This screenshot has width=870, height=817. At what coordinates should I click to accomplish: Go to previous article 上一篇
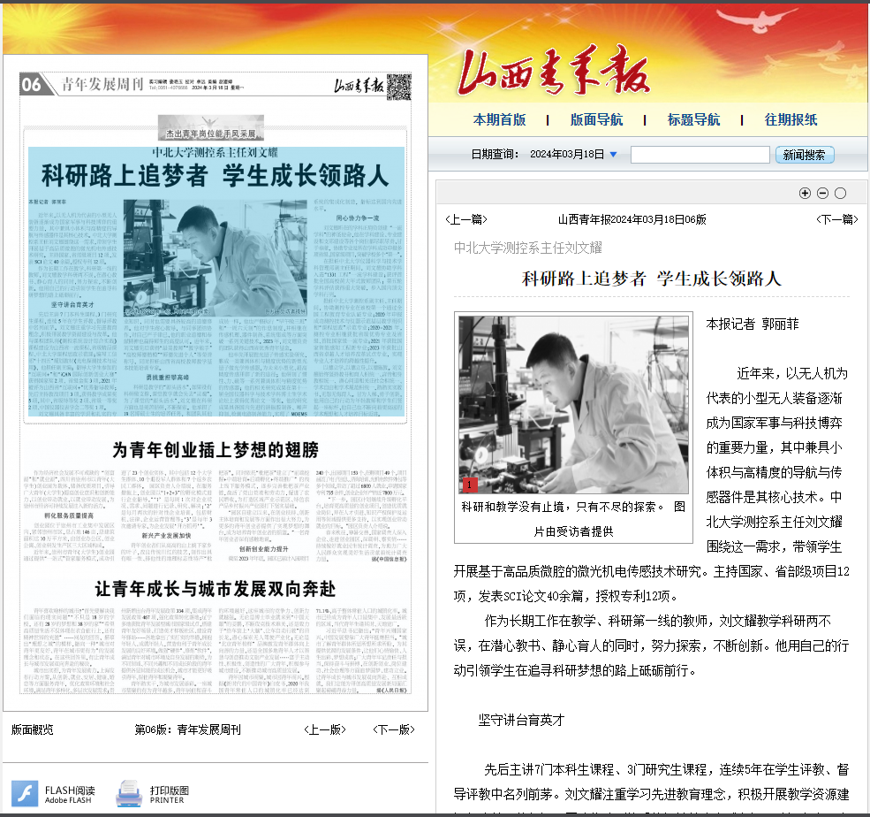point(465,219)
